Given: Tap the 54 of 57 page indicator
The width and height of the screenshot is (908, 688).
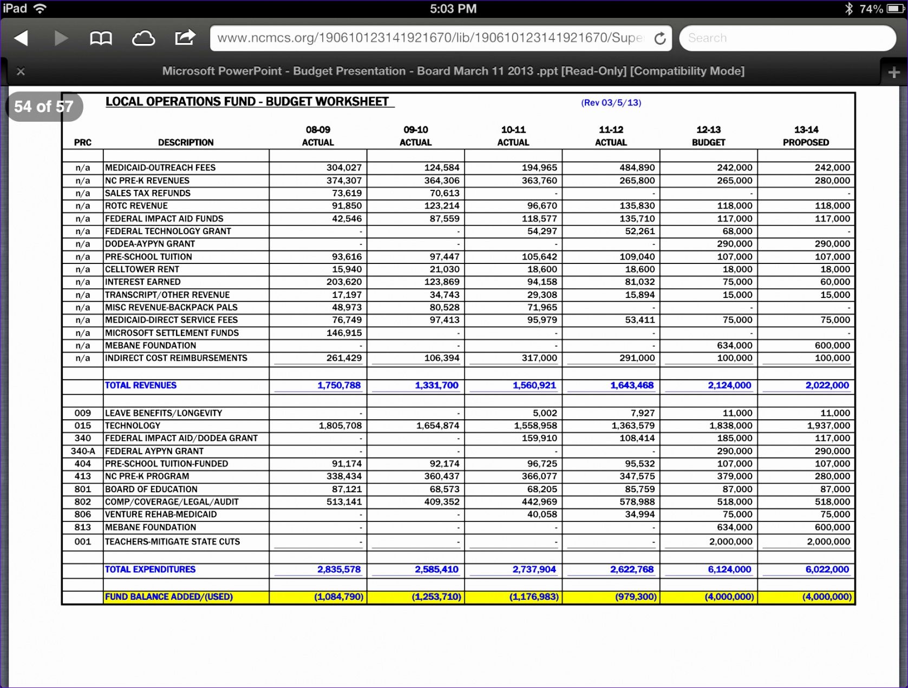Looking at the screenshot, I should [44, 107].
